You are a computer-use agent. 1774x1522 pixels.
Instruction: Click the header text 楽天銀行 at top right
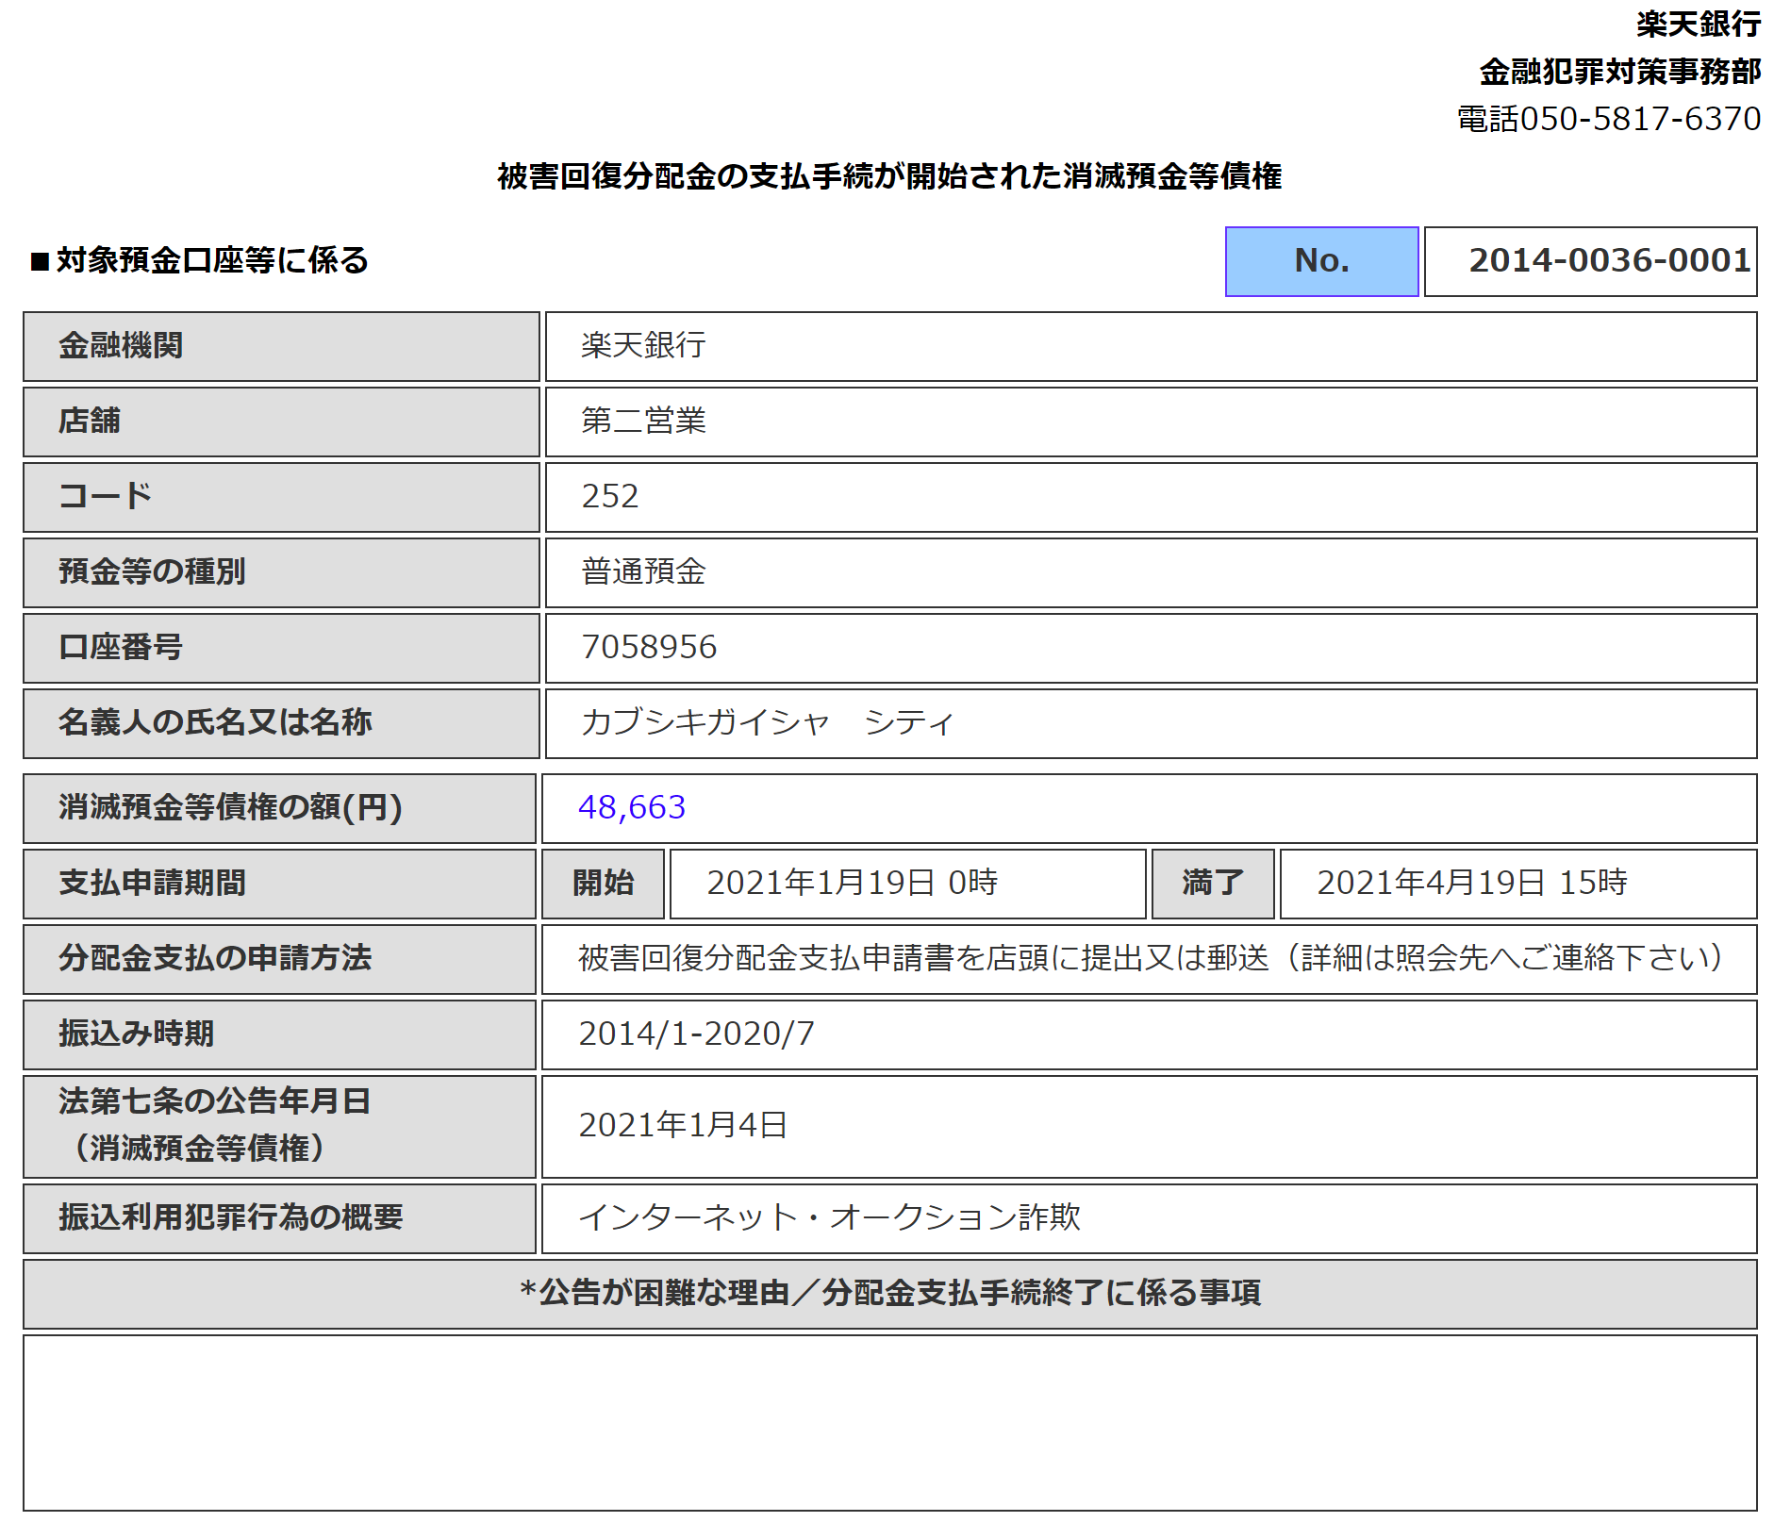1699,24
